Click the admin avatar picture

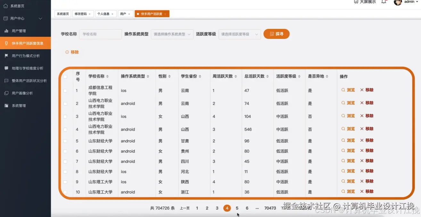click(398, 2)
